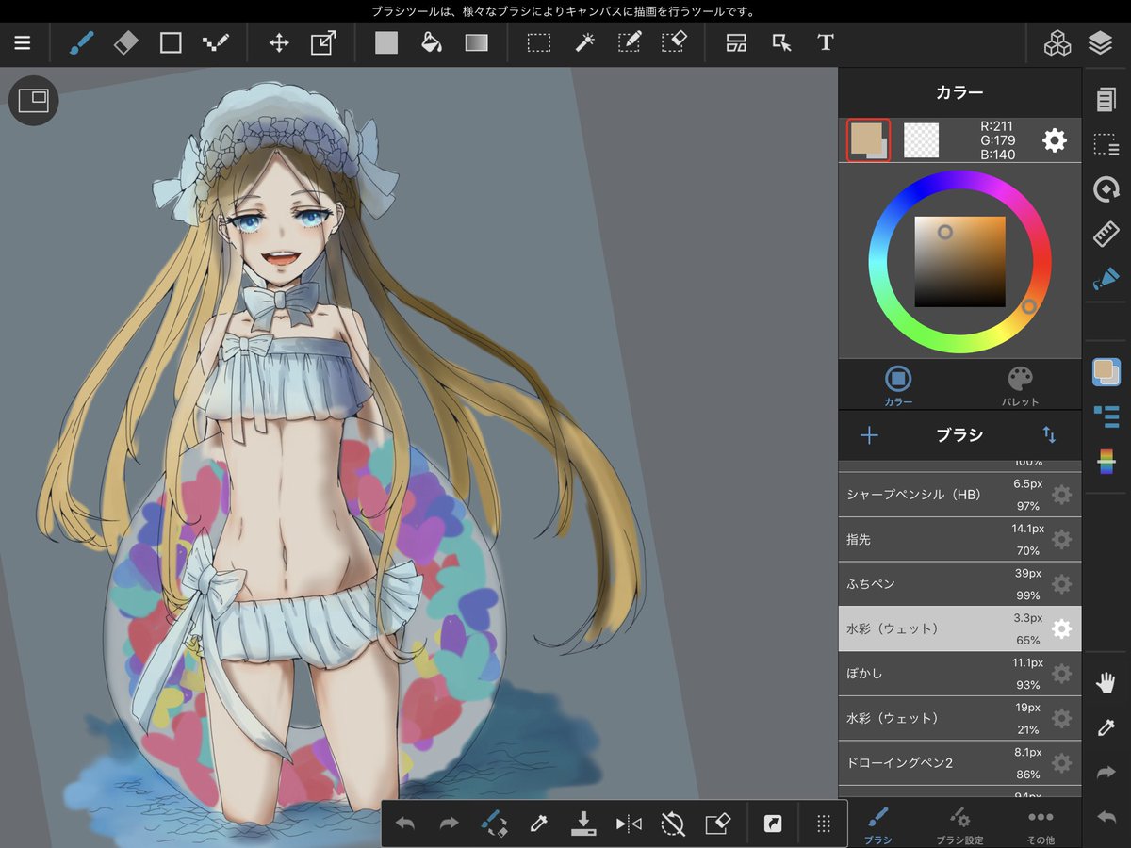Toggle the color panel swatch in sidebar
The image size is (1131, 848).
tap(1106, 371)
